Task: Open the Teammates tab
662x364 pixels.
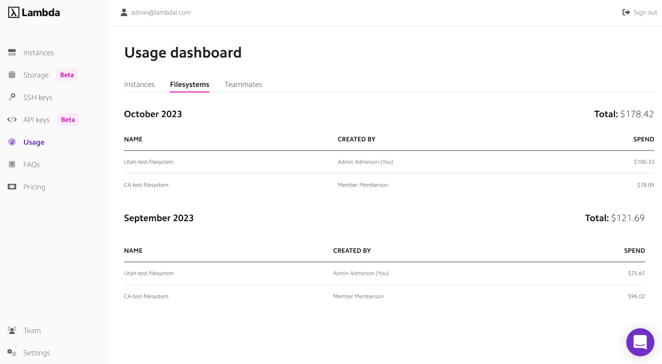Action: [x=243, y=84]
